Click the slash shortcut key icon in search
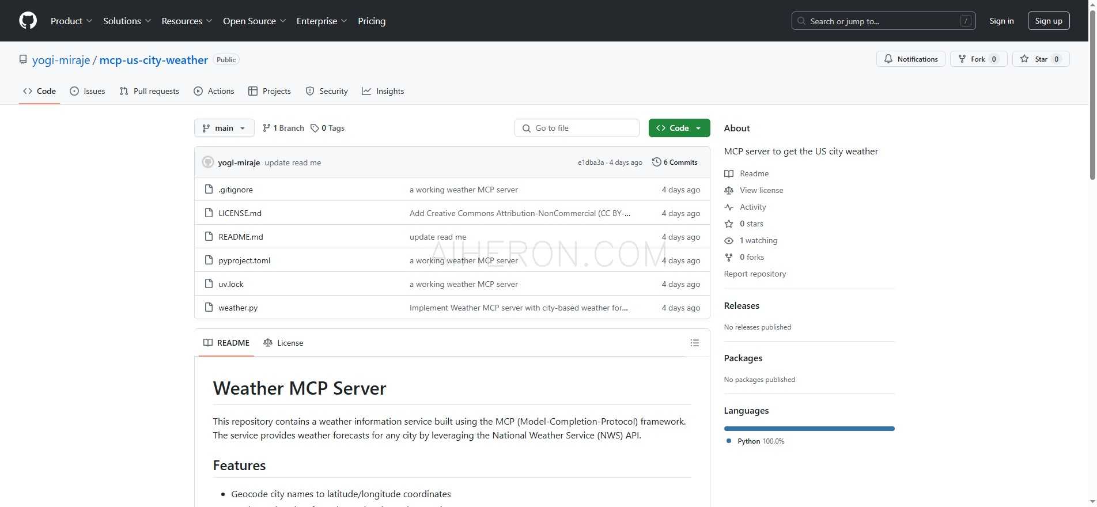 coord(966,21)
